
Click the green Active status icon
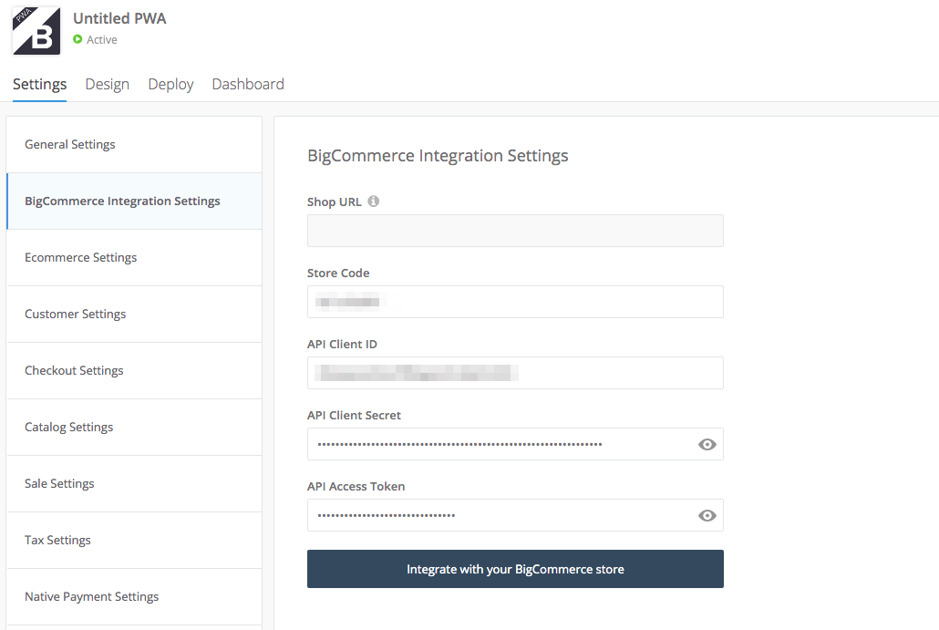(78, 39)
